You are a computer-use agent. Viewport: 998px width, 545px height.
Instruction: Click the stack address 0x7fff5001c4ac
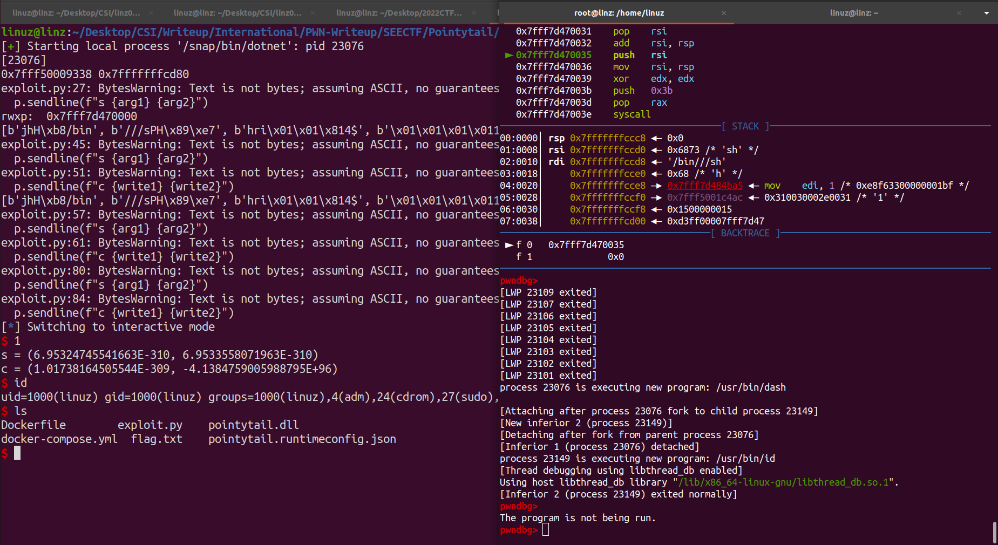pyautogui.click(x=704, y=197)
